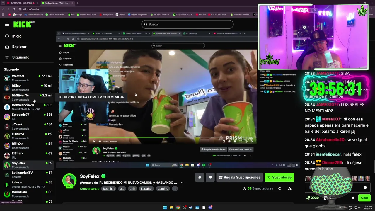Click Regala Suscripciones button
The height and width of the screenshot is (211, 375).
pos(239,177)
